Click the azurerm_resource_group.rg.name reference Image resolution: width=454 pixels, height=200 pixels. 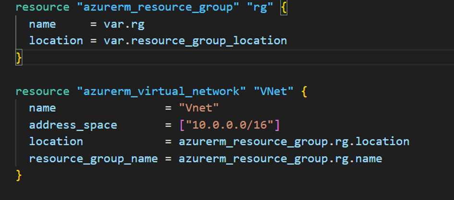pyautogui.click(x=280, y=158)
